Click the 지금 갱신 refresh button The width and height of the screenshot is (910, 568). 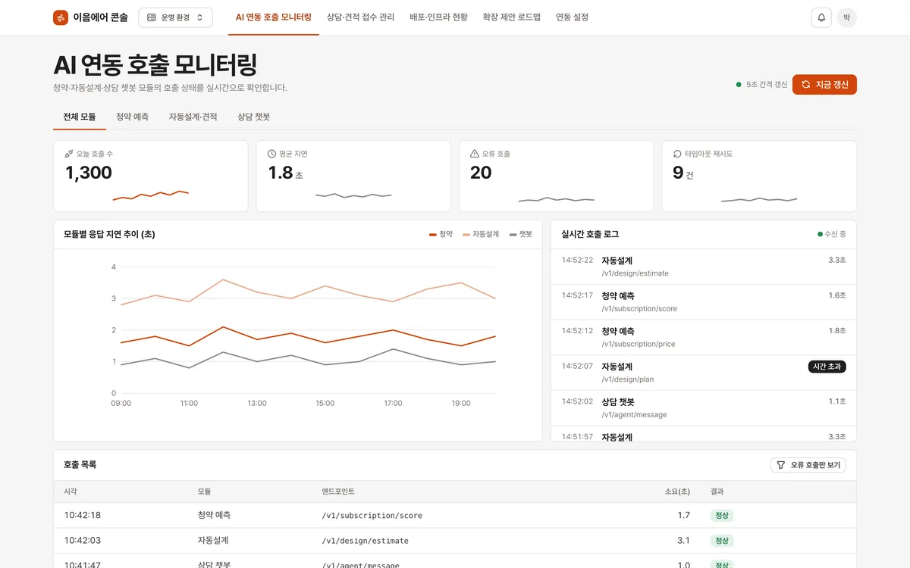tap(824, 84)
